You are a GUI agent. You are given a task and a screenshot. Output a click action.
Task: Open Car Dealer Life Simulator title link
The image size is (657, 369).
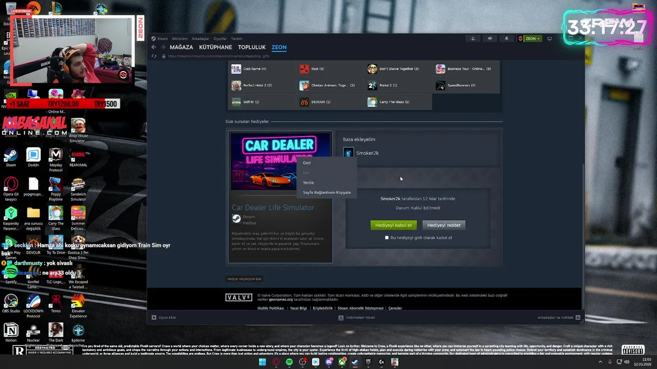[x=273, y=208]
